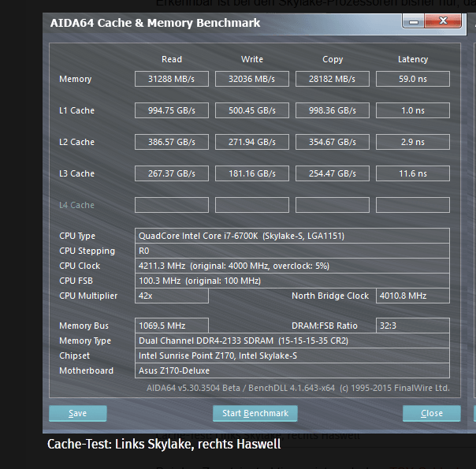Click the empty L4 Cache Latency field
This screenshot has width=476, height=469.
coord(413,205)
